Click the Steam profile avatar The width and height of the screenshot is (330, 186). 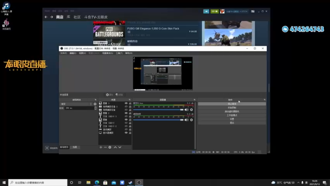222,12
